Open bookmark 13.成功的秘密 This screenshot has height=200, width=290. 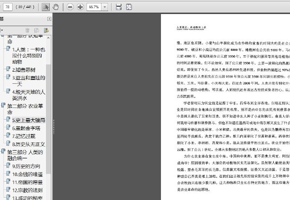(28, 198)
